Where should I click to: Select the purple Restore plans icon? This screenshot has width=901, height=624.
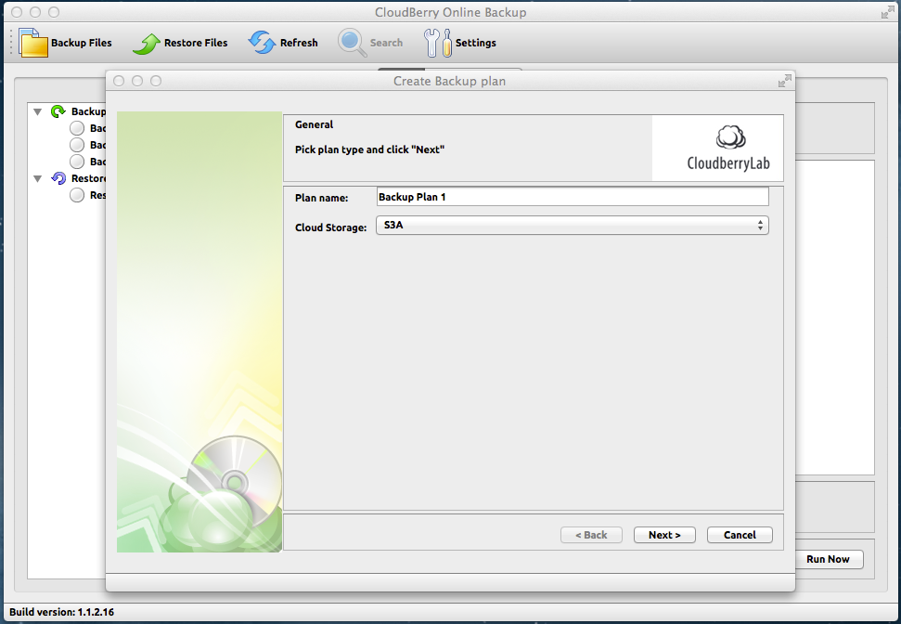58,178
